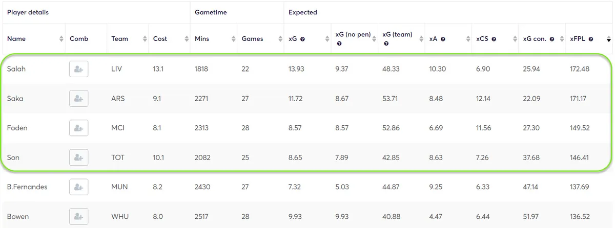Sort table by Name column arrows

[x=60, y=39]
